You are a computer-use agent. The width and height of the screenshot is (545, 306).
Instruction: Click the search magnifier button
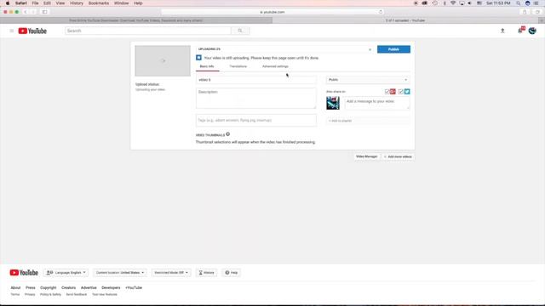[240, 31]
